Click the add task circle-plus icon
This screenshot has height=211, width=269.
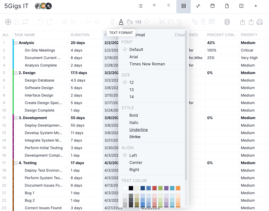click(x=8, y=22)
